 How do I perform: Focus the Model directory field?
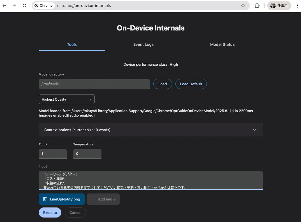94,84
